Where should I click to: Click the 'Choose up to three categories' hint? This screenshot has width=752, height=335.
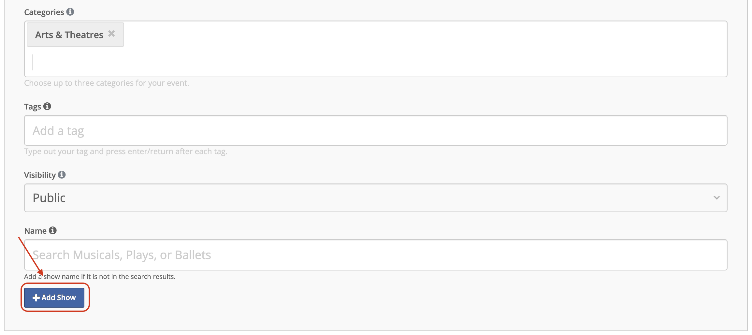tap(107, 83)
